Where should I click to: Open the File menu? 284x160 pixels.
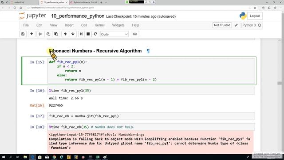pyautogui.click(x=26, y=25)
